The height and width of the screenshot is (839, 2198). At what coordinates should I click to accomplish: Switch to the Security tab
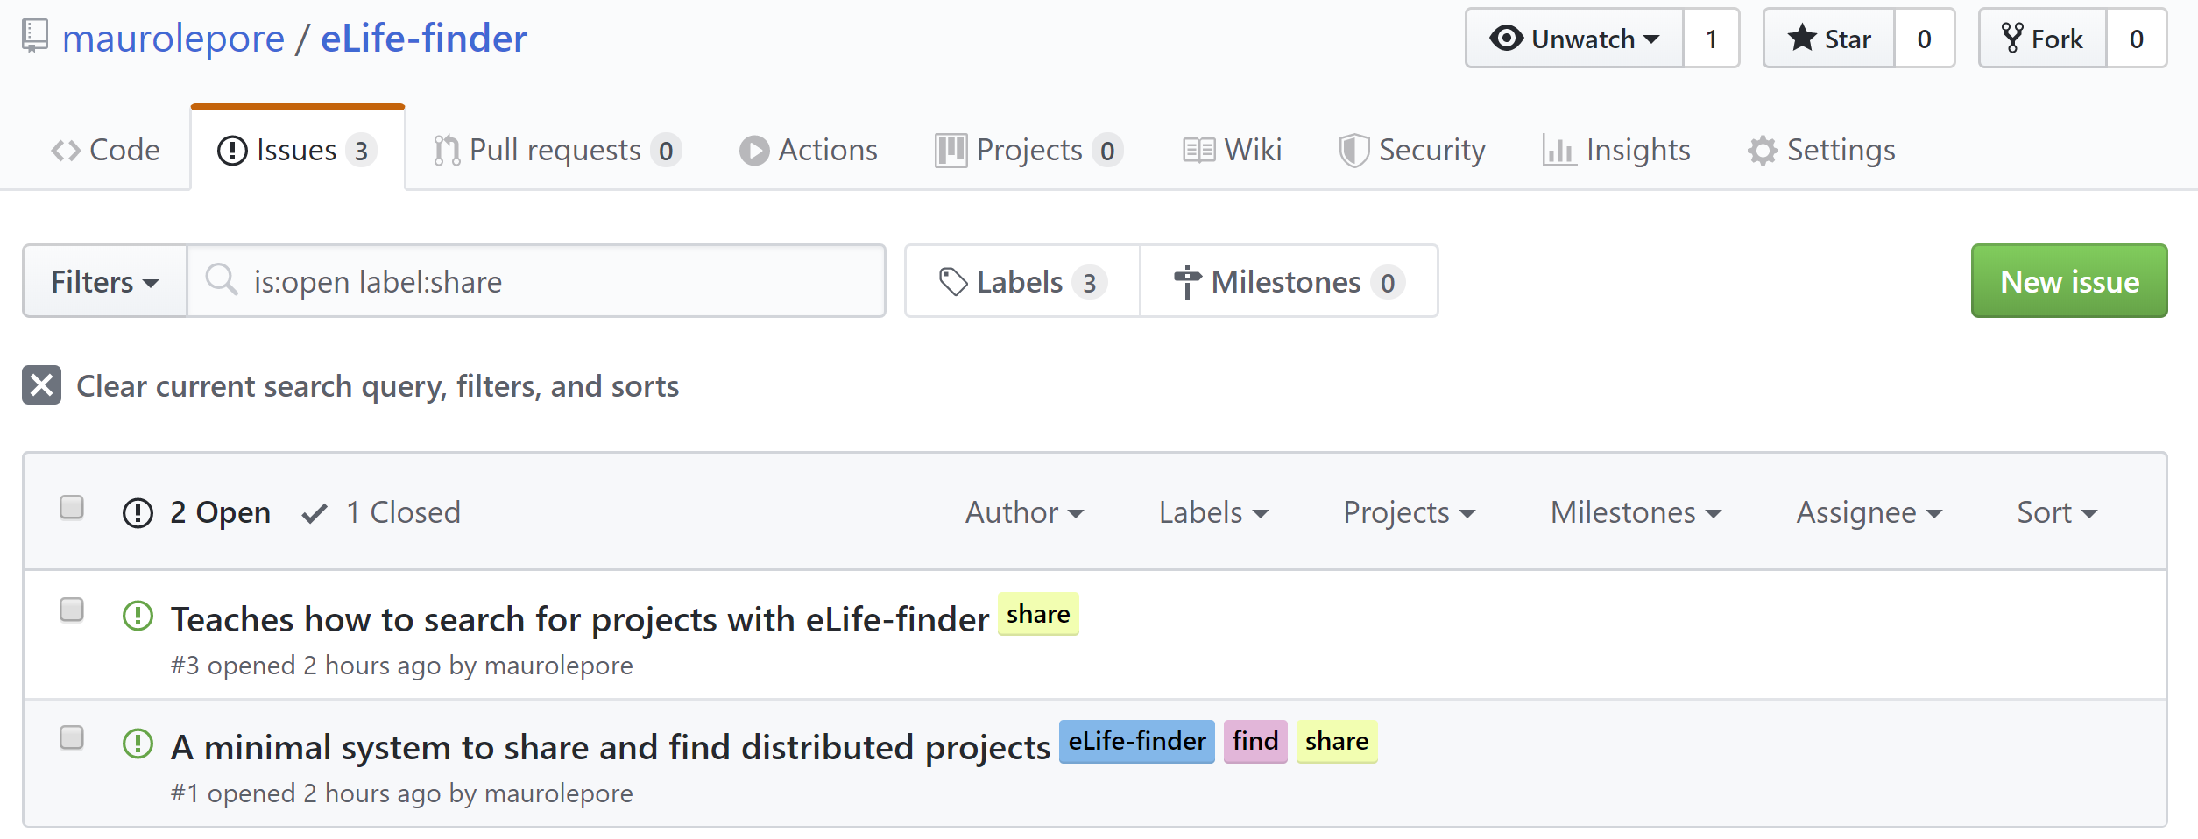tap(1411, 150)
